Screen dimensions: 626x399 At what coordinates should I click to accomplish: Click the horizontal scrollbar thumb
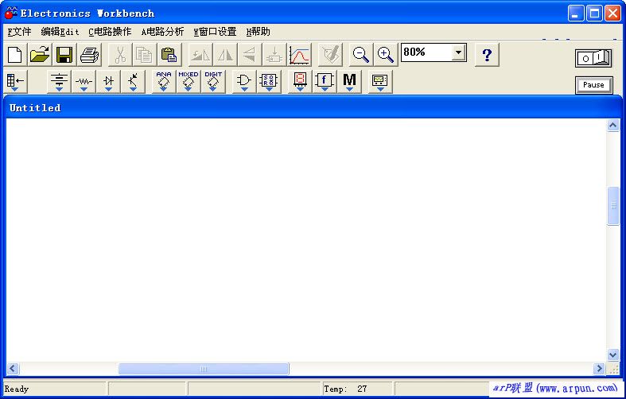coord(204,369)
